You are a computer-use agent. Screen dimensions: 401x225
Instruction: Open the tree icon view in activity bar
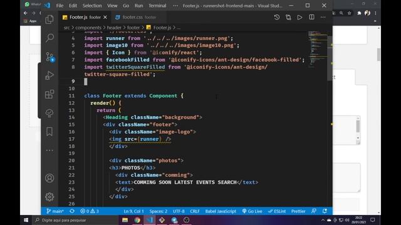49,113
